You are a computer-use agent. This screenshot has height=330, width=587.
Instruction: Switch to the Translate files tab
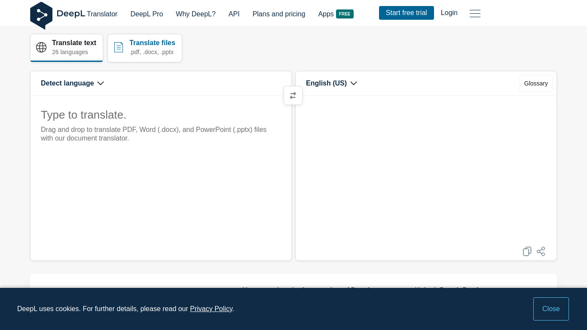click(x=145, y=48)
